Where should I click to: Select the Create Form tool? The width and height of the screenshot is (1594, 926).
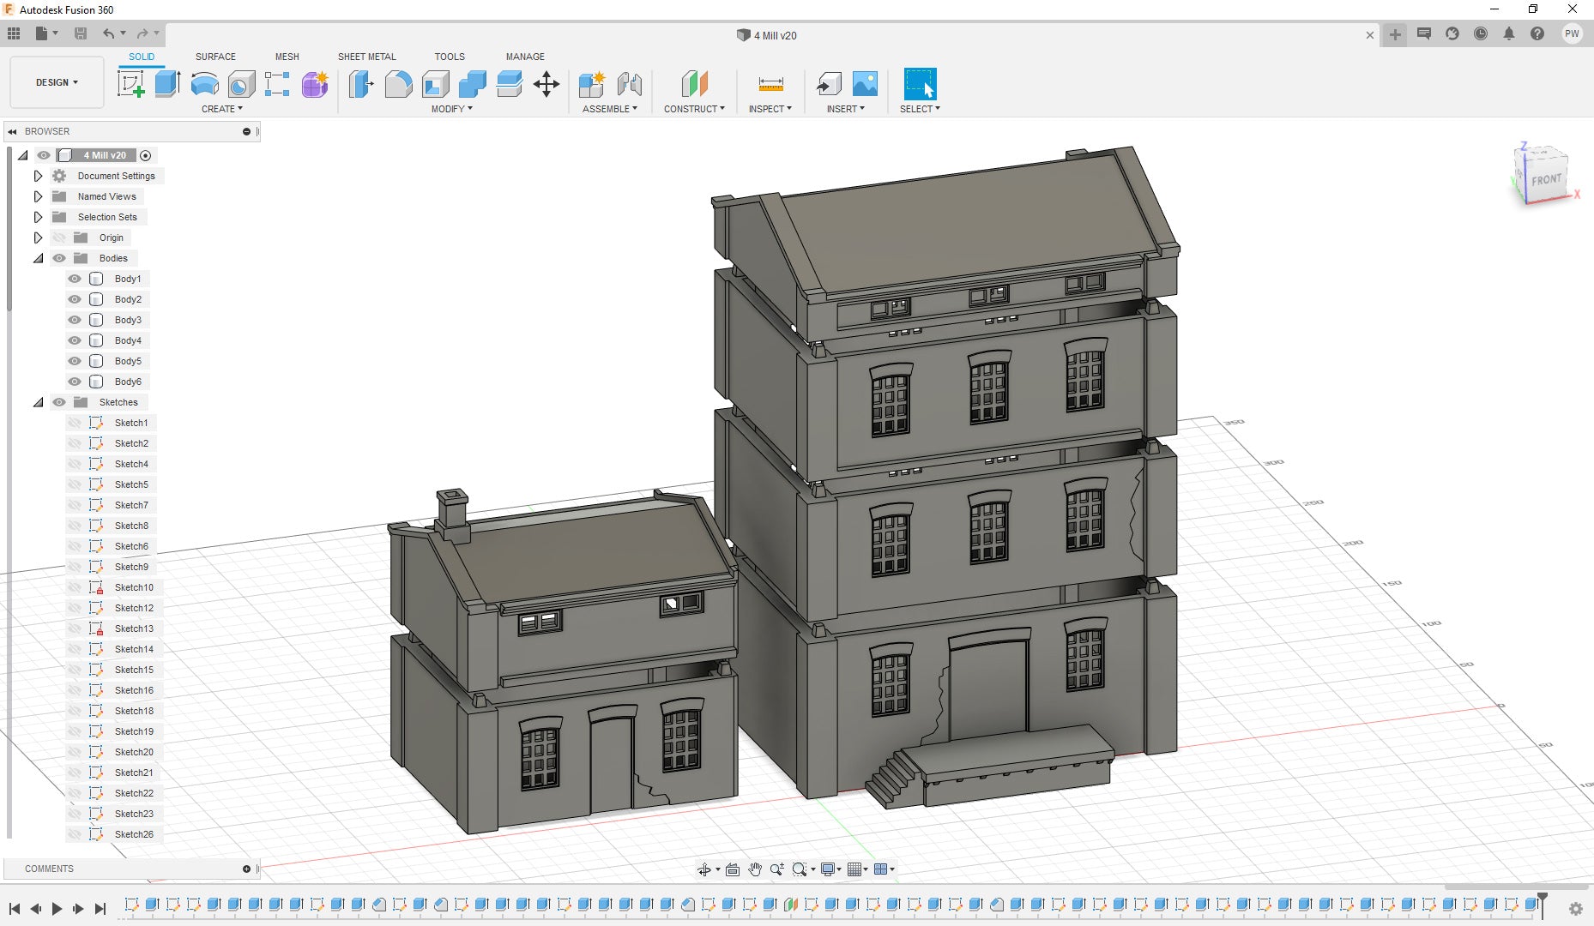[x=315, y=84]
